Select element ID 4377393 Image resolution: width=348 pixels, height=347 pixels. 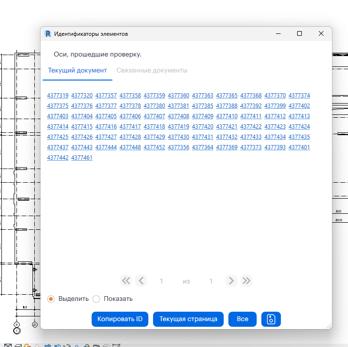tap(275, 147)
